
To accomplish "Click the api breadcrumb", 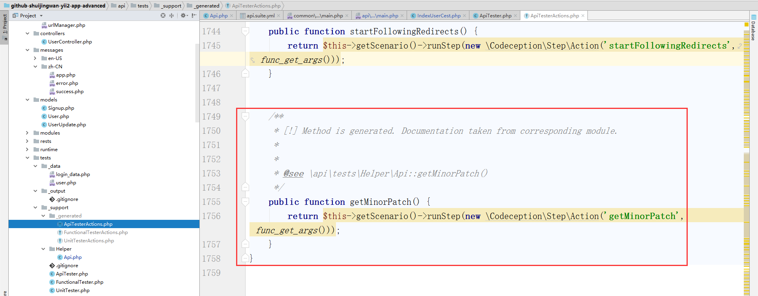I will [118, 6].
